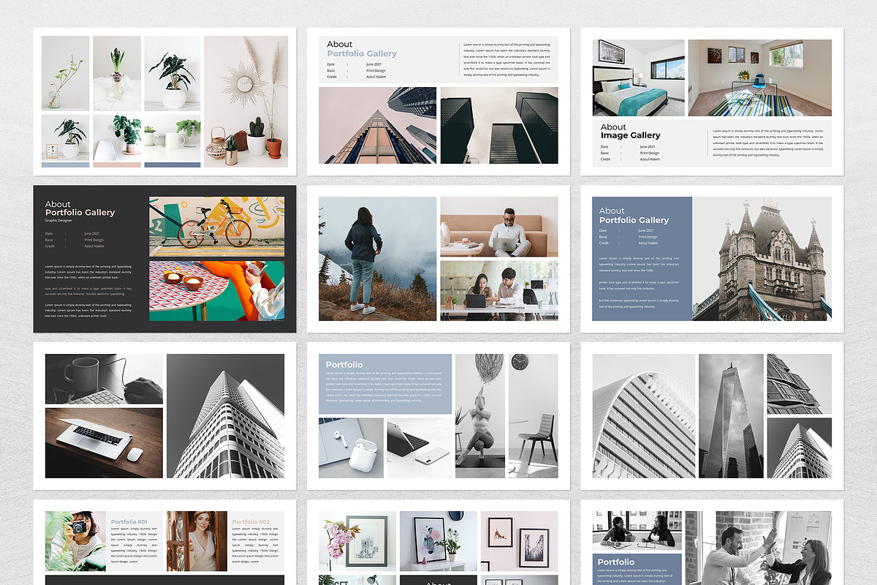
Task: Select the tablet keyboard and phone photo
Action: (419, 448)
